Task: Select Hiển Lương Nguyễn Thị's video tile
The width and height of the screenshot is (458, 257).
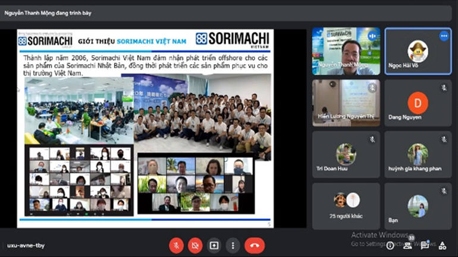Action: click(346, 103)
